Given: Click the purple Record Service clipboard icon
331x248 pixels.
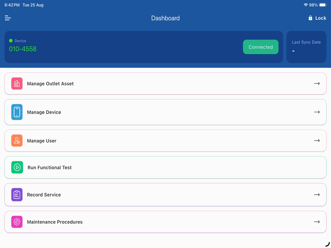Looking at the screenshot, I should click(x=17, y=195).
